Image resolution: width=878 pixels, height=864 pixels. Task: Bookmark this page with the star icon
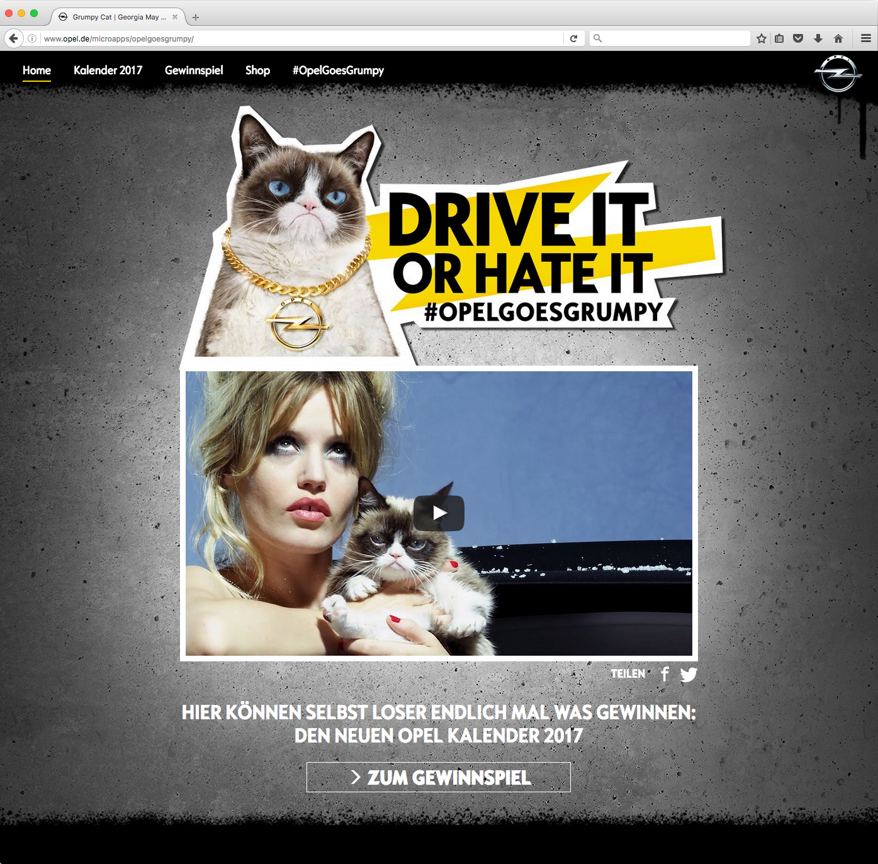pos(762,38)
